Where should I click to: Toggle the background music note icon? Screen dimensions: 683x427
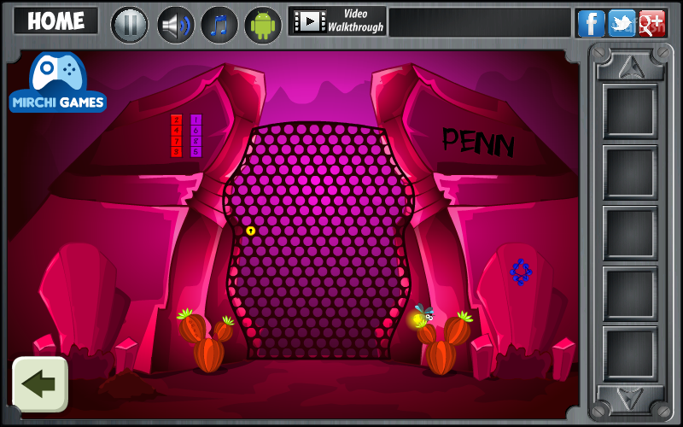tap(219, 25)
